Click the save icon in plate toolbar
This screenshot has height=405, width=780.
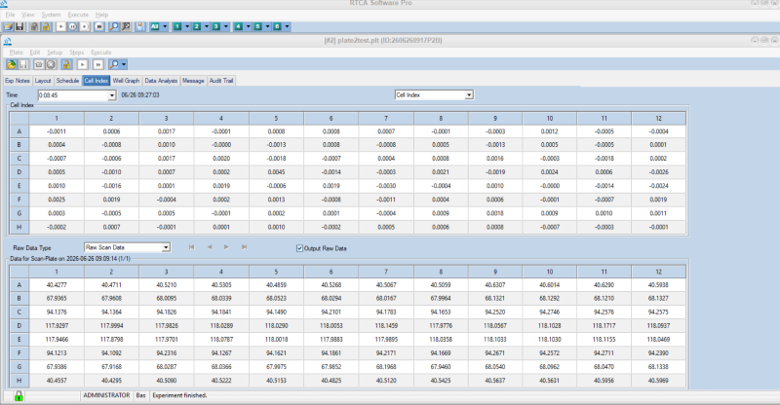point(22,64)
